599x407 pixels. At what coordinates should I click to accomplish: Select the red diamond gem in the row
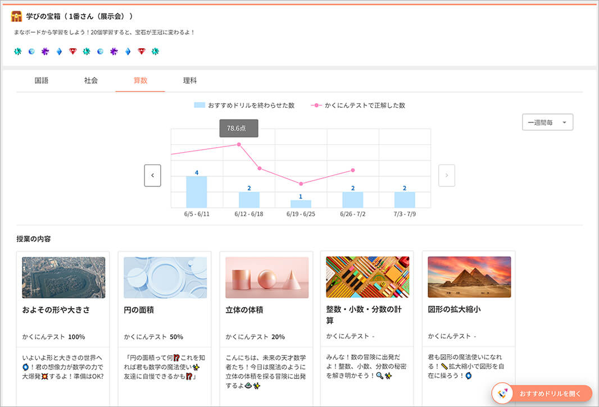coord(72,51)
